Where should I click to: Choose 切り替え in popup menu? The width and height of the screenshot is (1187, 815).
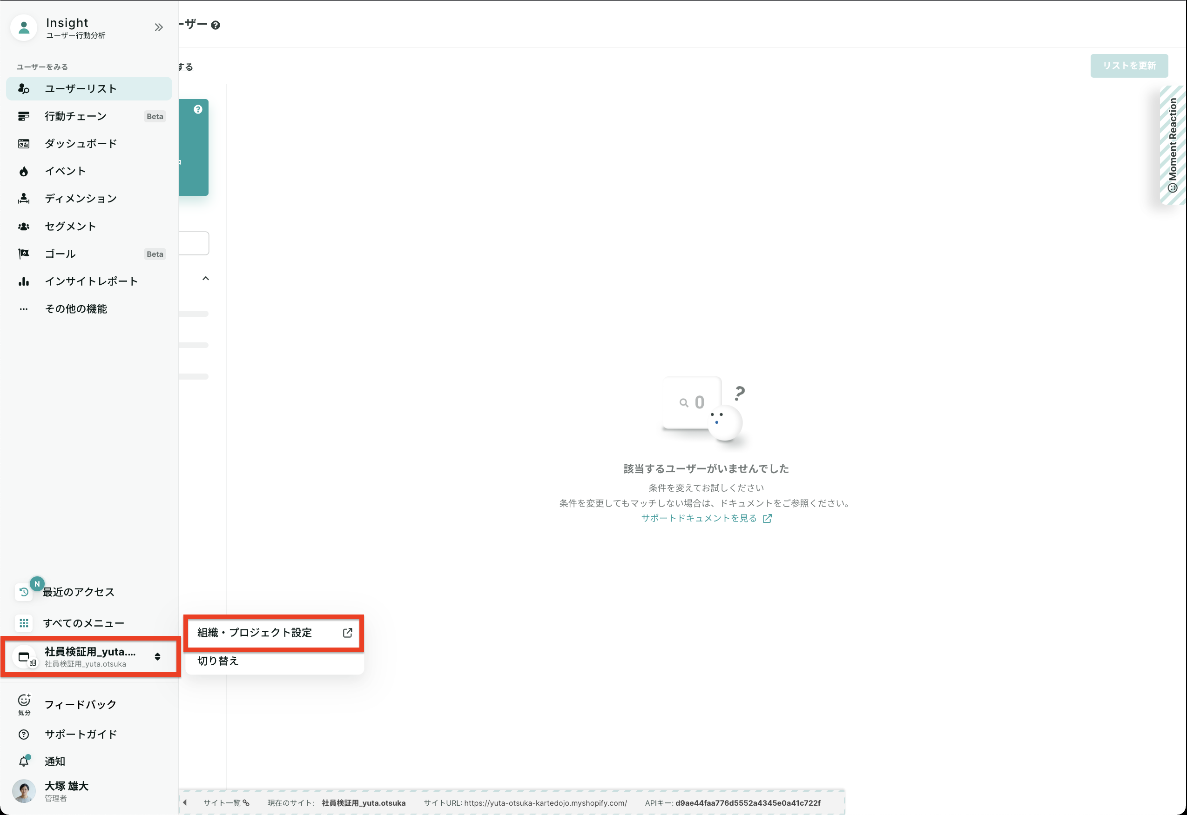tap(218, 661)
